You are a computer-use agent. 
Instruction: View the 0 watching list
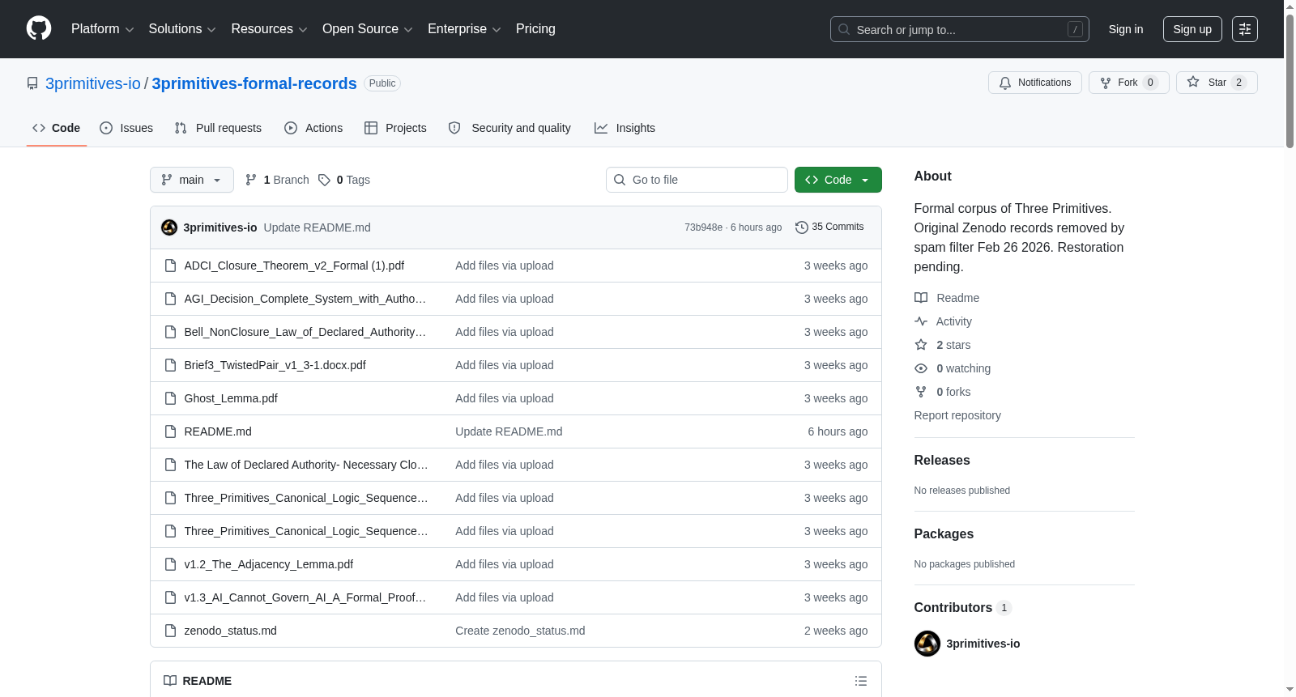coord(953,368)
